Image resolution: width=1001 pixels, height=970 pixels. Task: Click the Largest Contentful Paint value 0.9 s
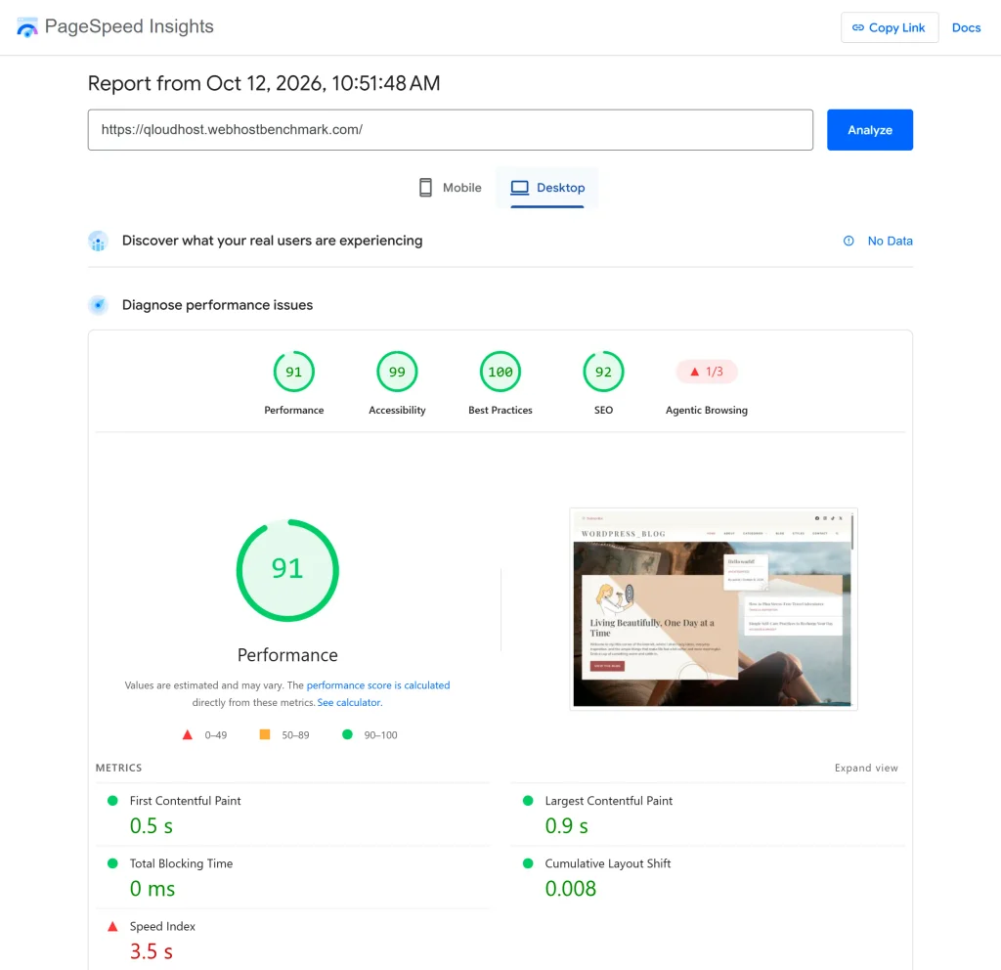566,825
